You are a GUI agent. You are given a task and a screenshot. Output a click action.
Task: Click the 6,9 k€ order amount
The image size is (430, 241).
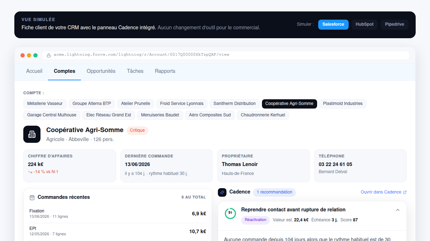click(x=199, y=214)
